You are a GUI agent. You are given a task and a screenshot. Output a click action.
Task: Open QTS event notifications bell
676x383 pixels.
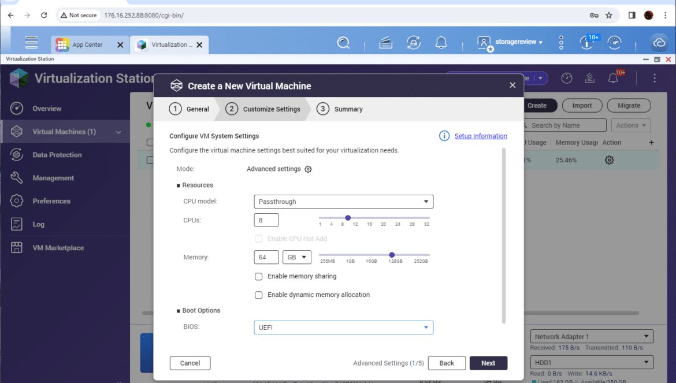441,42
